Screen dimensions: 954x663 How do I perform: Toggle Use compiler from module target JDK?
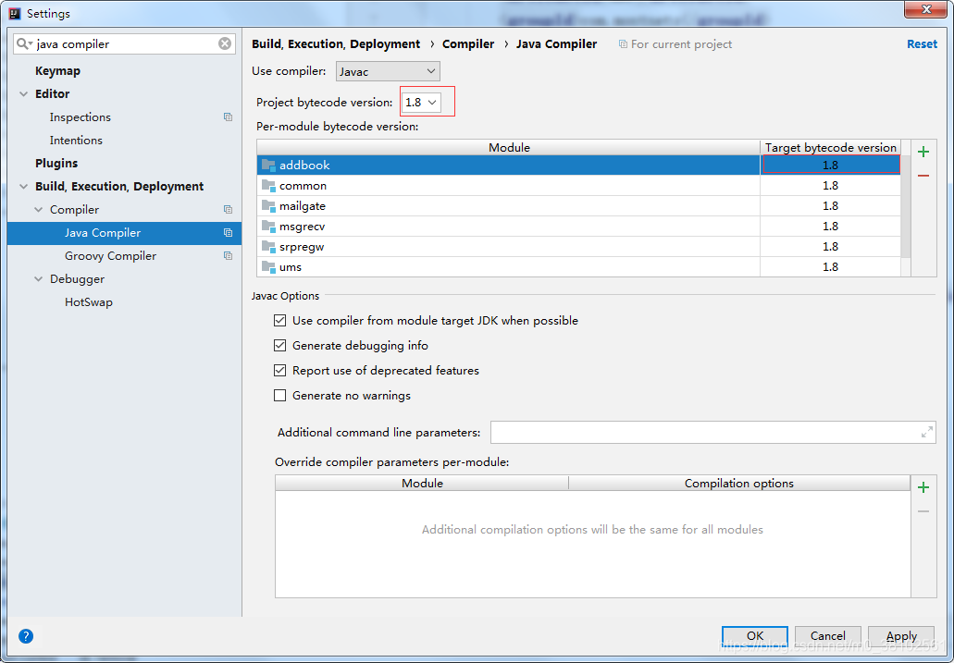tap(279, 321)
